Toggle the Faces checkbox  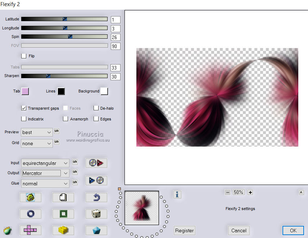(65, 108)
